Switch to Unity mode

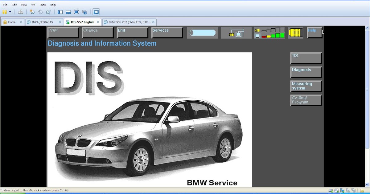coord(84,12)
